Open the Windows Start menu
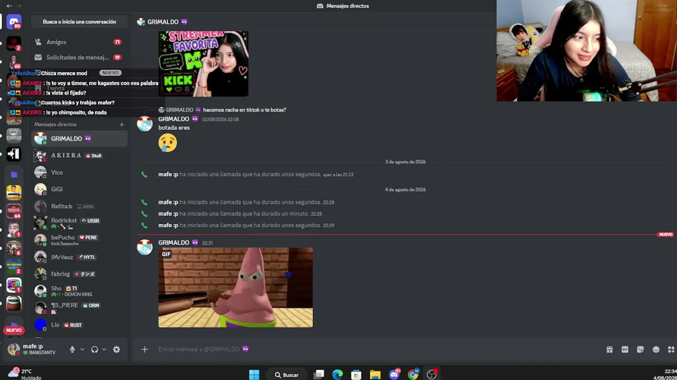The height and width of the screenshot is (380, 677). point(254,375)
